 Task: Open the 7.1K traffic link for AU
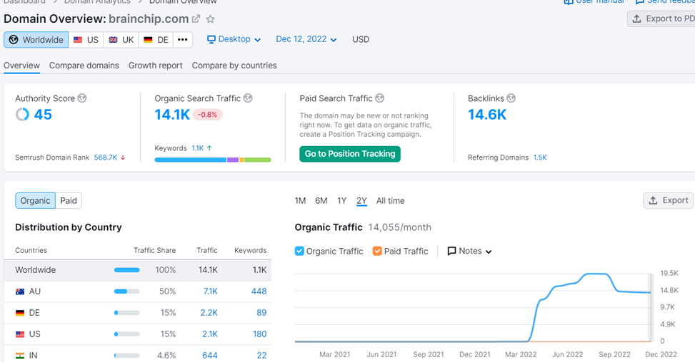tap(210, 291)
